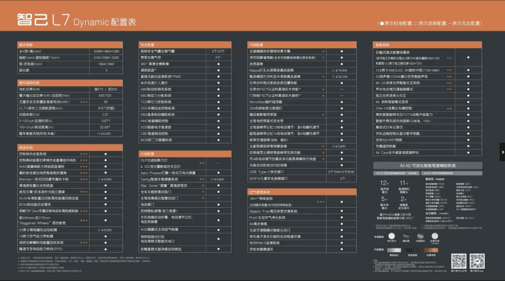Pick the first white car paint swatch
The height and width of the screenshot is (281, 505).
392,236
